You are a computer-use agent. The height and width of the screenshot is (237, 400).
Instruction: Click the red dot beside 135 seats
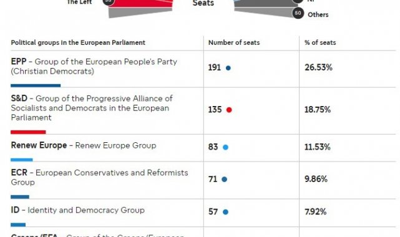pyautogui.click(x=229, y=110)
